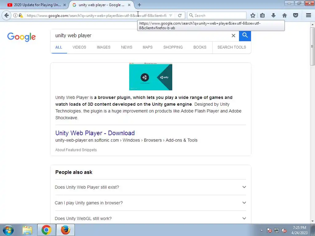Expand 'Does Unity Web Player still exist?'
The image size is (315, 236).
click(150, 187)
